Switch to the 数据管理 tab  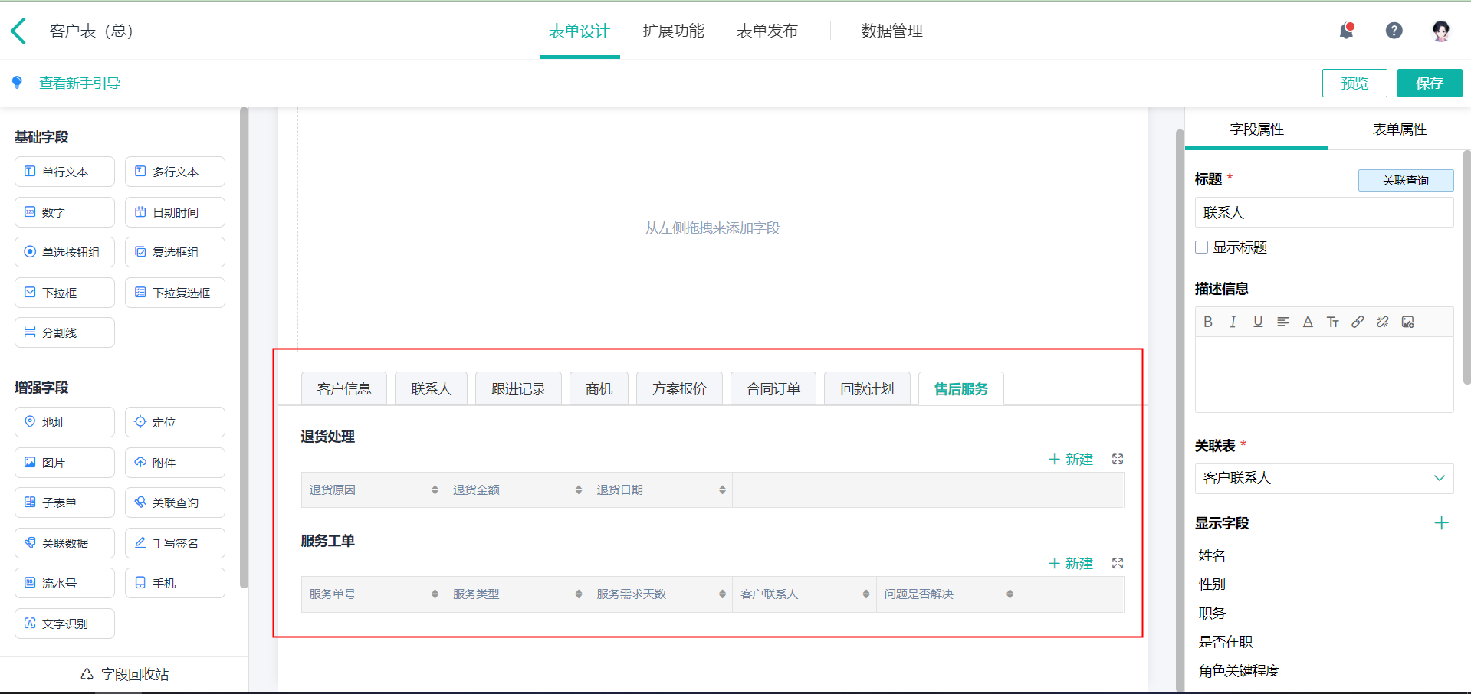891,31
